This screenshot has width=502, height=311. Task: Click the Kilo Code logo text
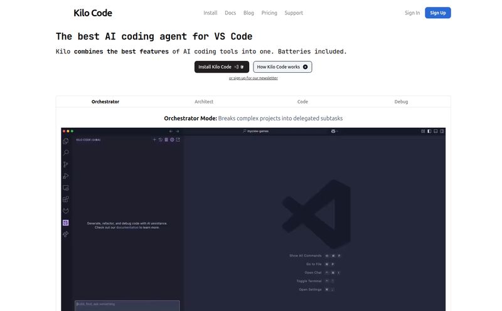coord(93,13)
